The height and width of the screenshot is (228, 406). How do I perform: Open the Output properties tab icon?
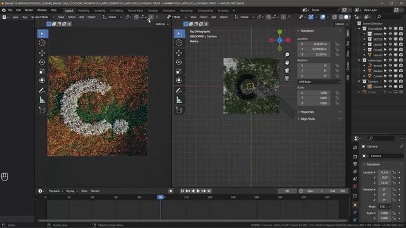[x=355, y=164]
